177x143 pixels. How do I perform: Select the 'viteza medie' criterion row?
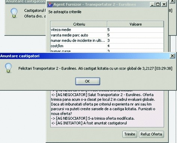click(x=107, y=30)
